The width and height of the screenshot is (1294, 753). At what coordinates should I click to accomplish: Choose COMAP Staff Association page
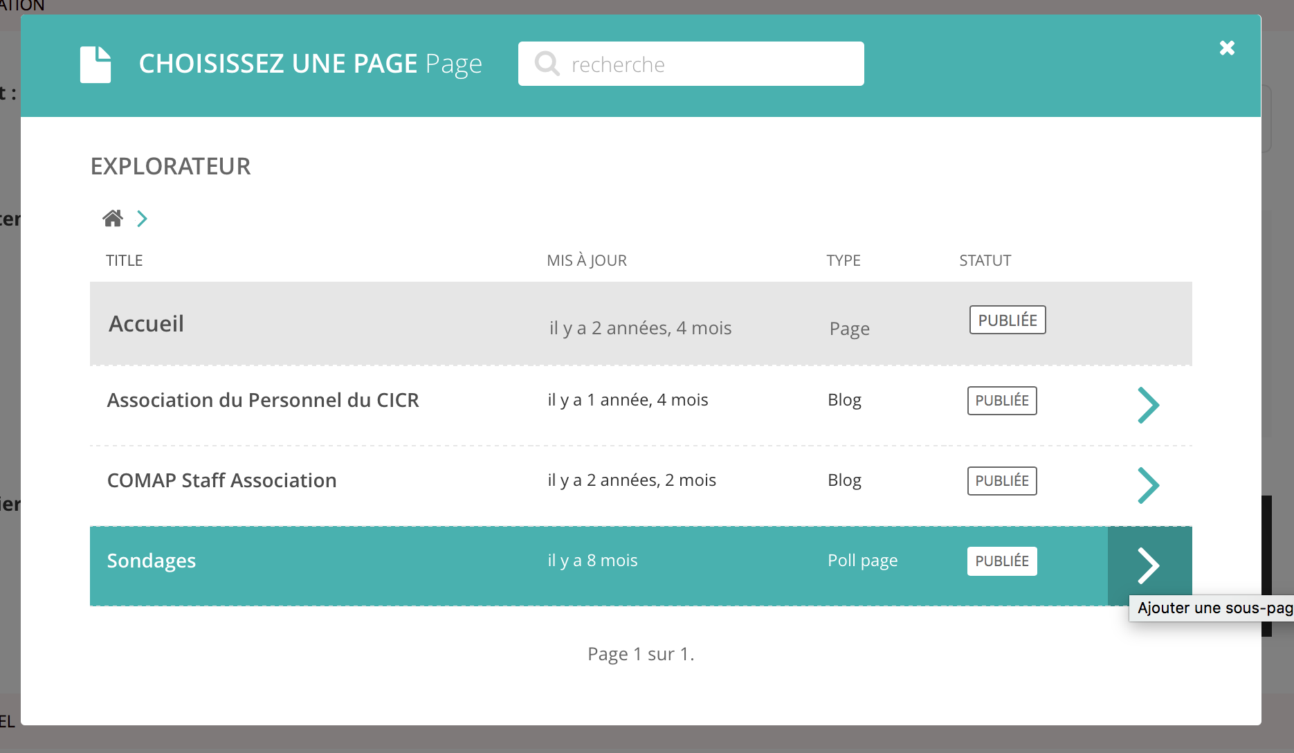[221, 481]
